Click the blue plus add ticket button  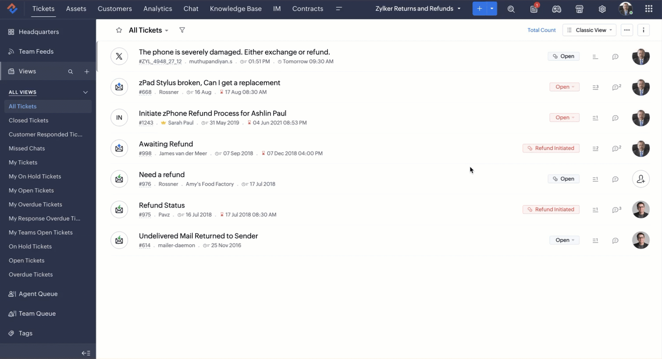[479, 9]
